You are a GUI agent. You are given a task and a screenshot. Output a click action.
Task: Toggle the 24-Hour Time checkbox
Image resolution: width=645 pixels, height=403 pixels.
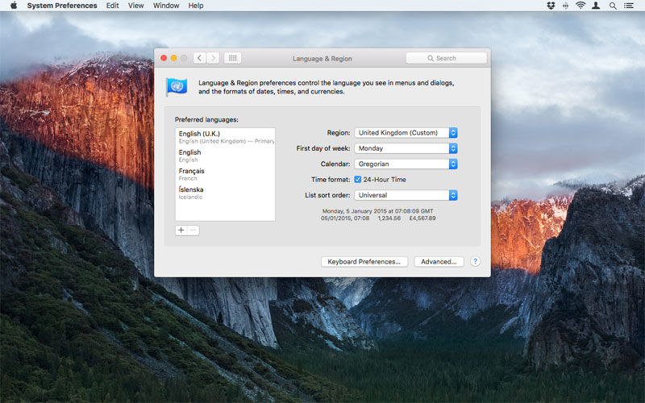pyautogui.click(x=357, y=179)
